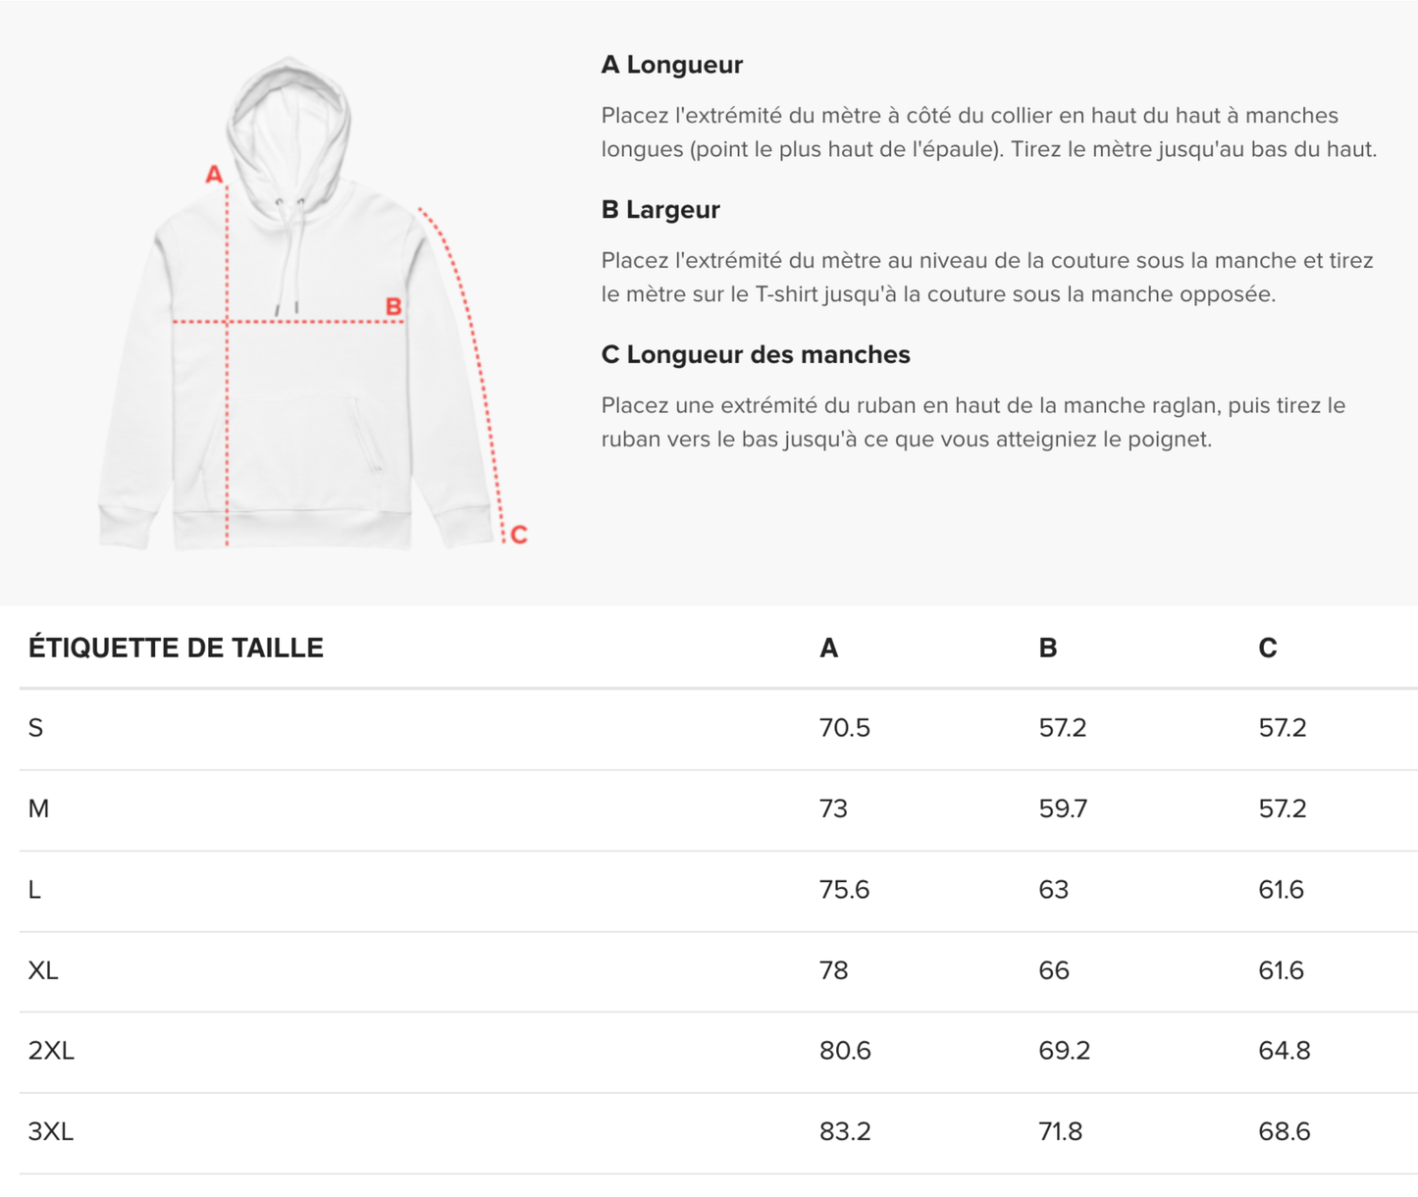Click the "ÉTIQUETTE DE TAILLE" column header
This screenshot has height=1197, width=1418.
(x=176, y=648)
